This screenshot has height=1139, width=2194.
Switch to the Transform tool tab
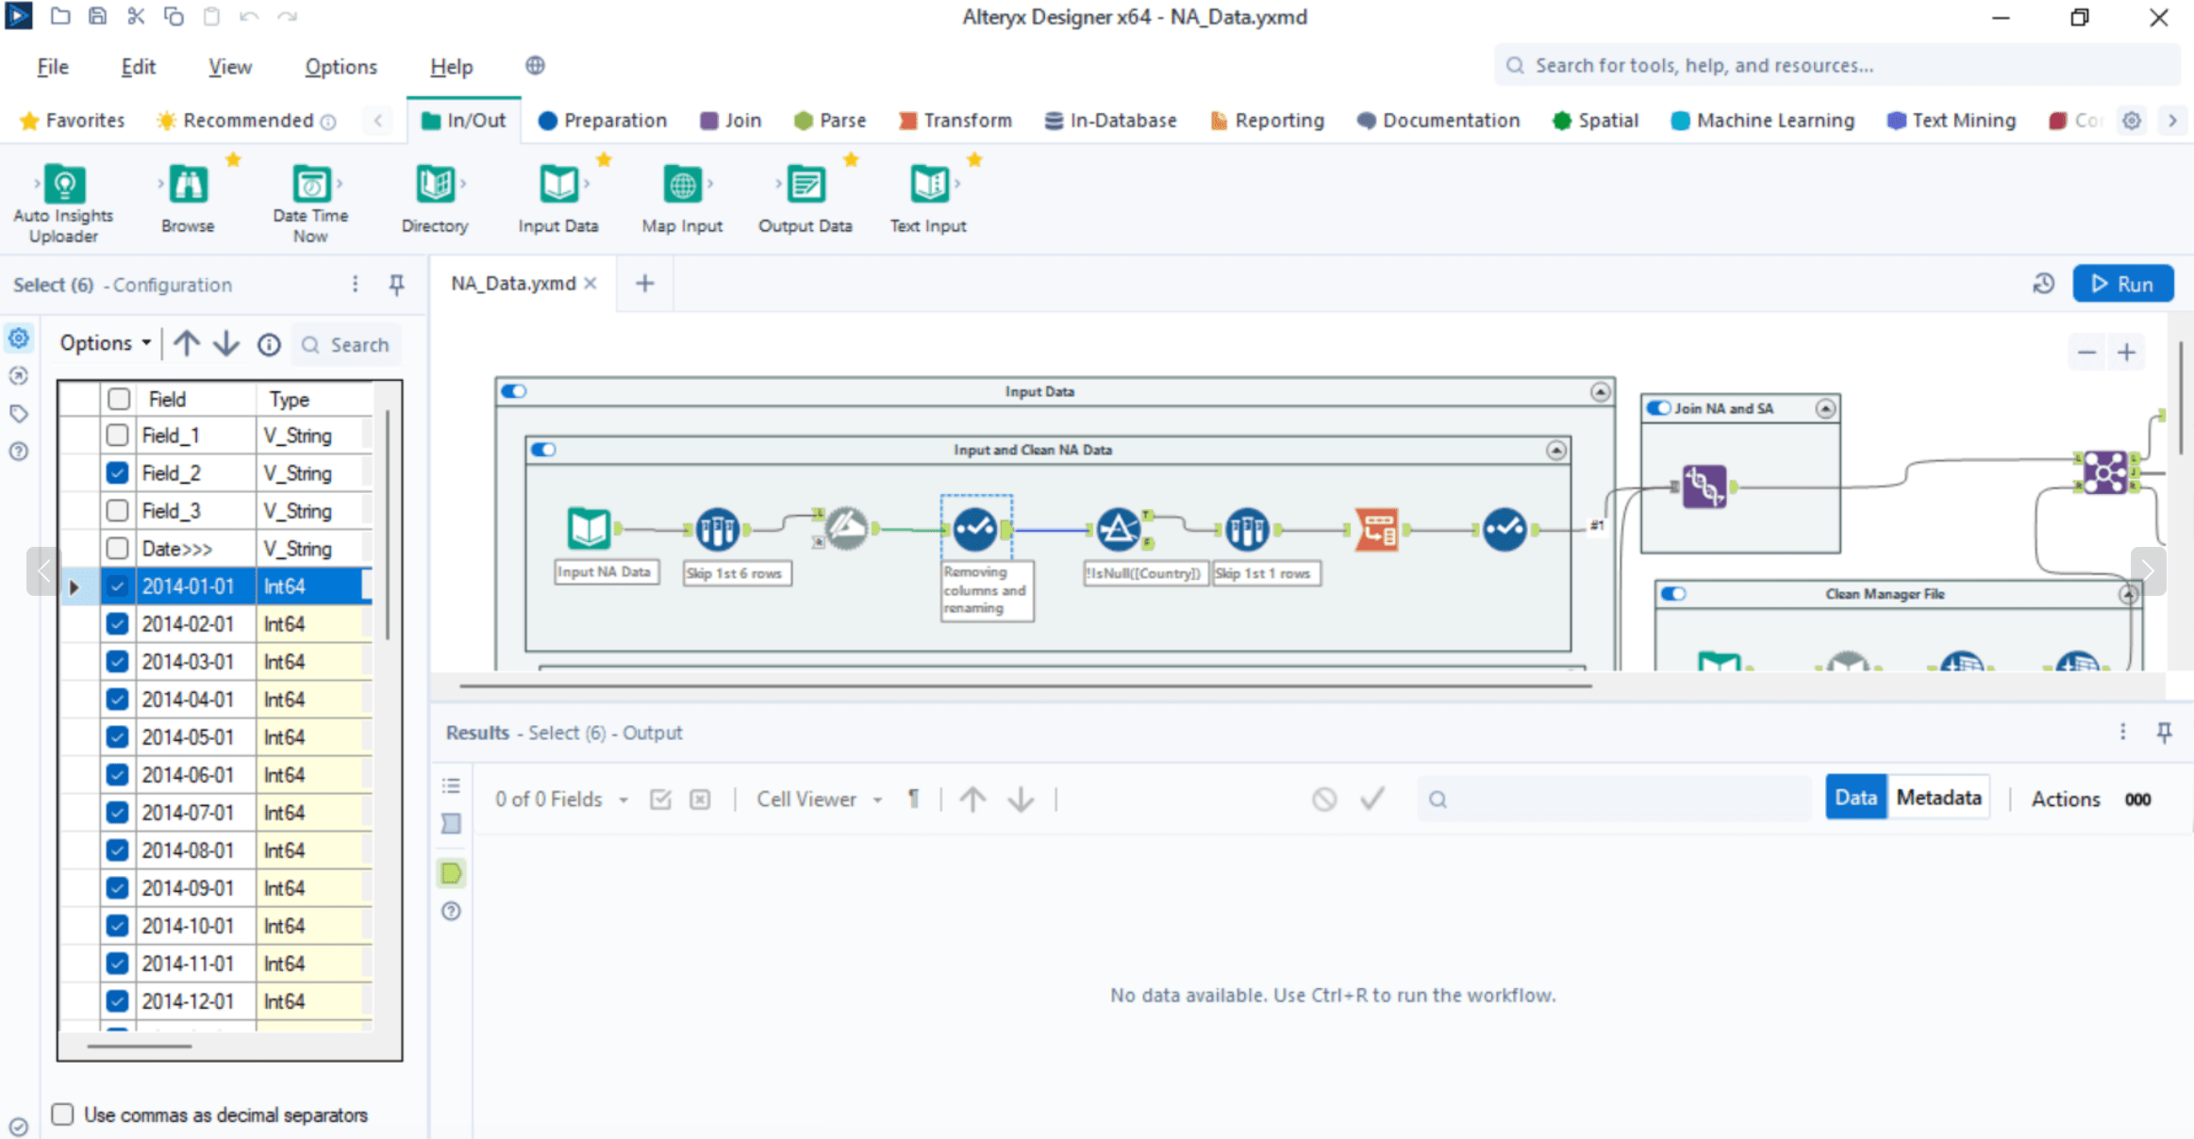coord(955,121)
